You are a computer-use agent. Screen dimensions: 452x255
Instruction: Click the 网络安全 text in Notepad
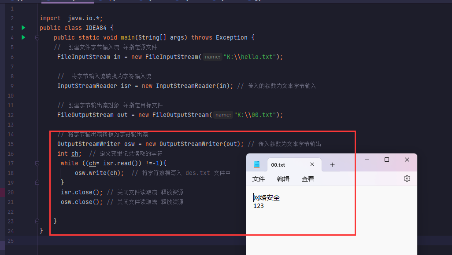tap(267, 198)
